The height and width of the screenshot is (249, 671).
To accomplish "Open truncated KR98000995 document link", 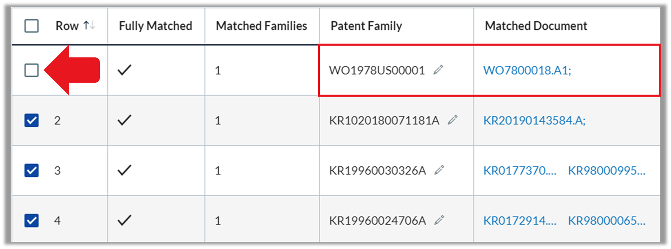I will coord(607,170).
